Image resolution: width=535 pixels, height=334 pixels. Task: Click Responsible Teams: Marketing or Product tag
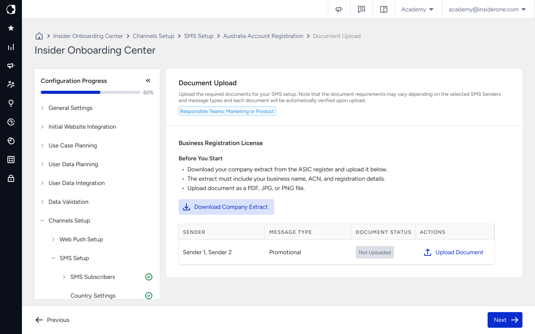click(227, 111)
